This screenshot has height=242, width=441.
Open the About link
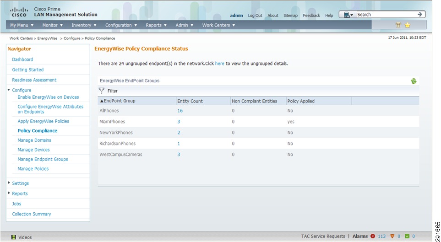coord(273,16)
